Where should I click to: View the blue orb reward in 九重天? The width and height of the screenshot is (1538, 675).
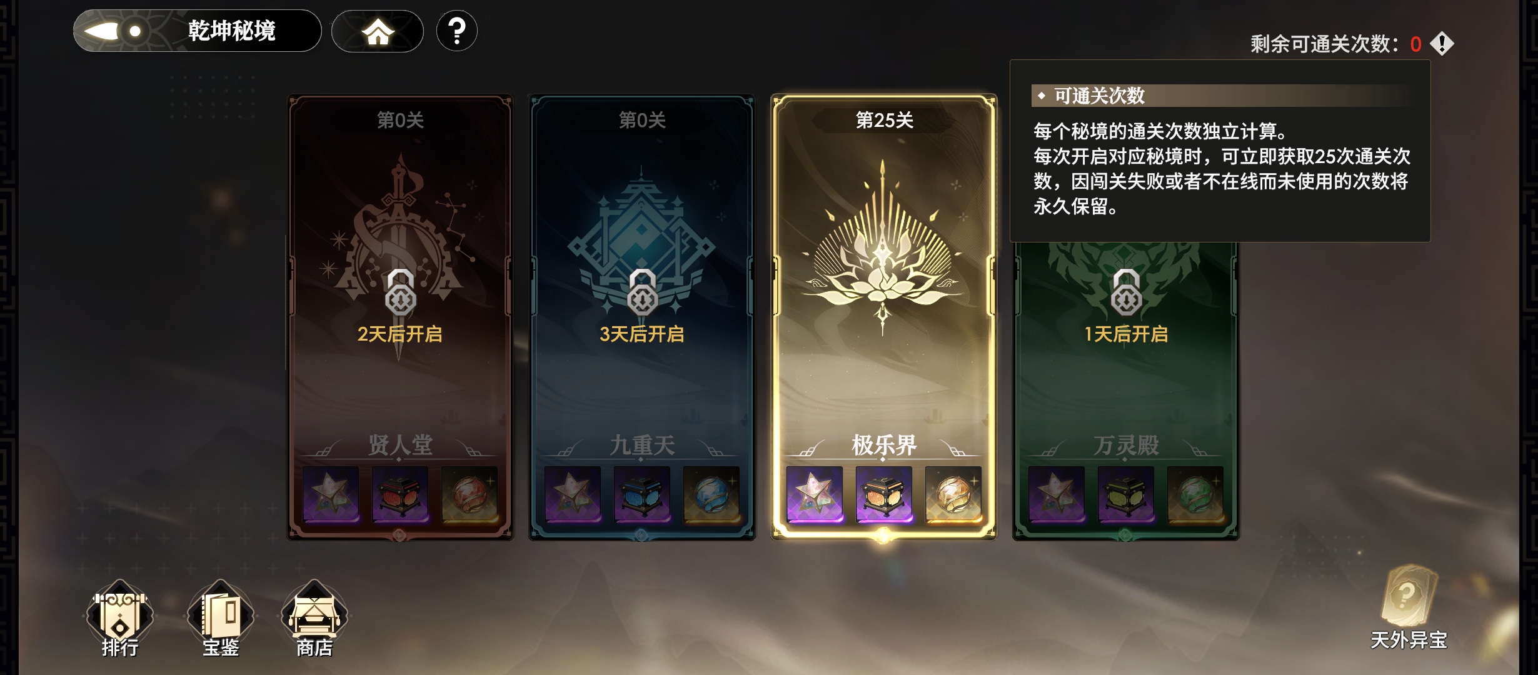pyautogui.click(x=711, y=494)
